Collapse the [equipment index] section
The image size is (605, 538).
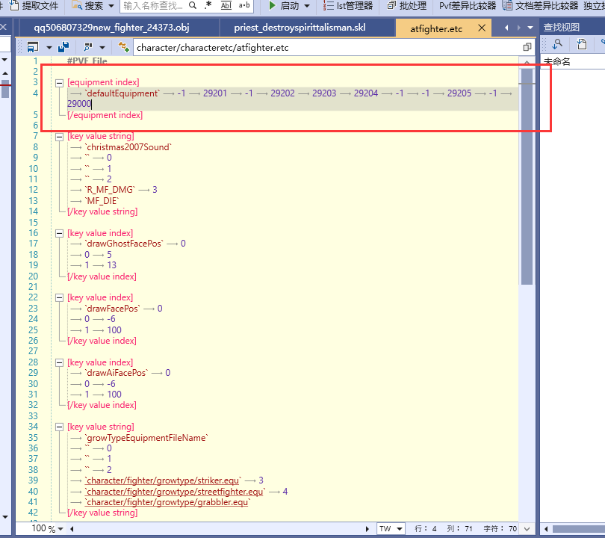(59, 83)
